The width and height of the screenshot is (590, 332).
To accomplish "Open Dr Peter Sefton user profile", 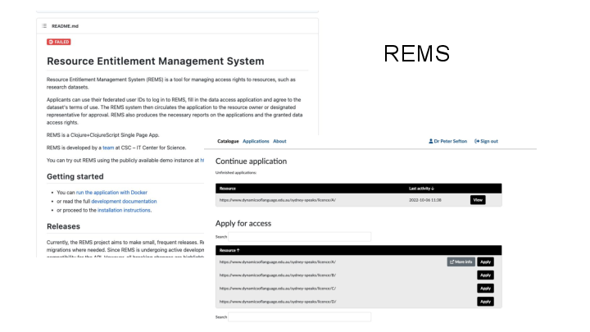I will click(447, 141).
